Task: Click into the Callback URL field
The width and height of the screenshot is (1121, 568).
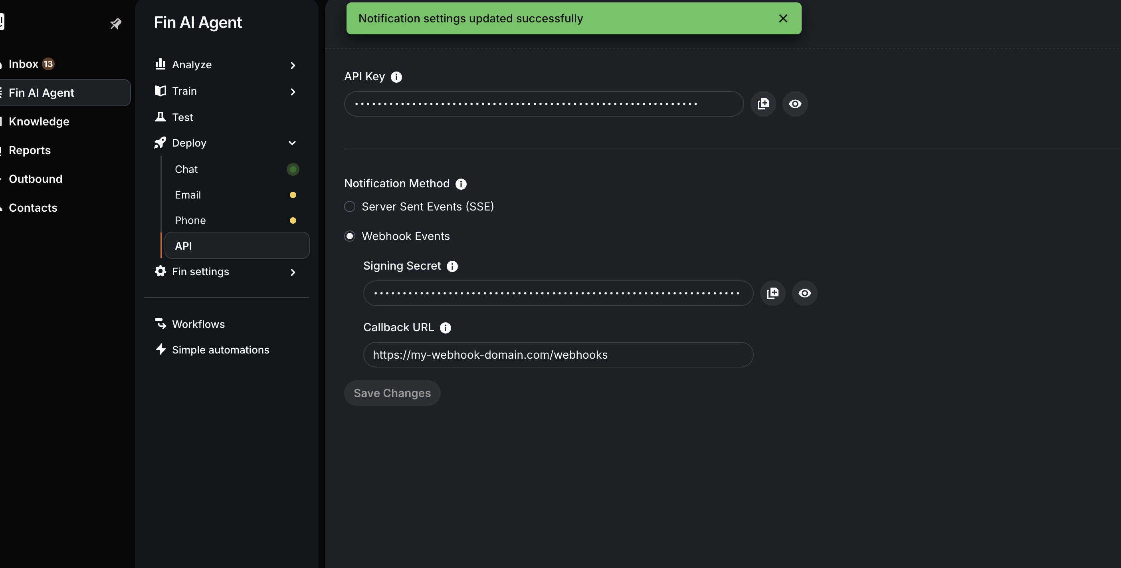Action: pos(557,355)
